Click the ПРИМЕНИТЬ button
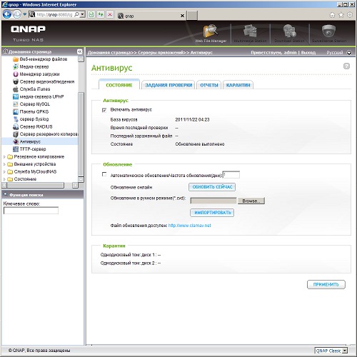357x357 pixels. pyautogui.click(x=326, y=284)
